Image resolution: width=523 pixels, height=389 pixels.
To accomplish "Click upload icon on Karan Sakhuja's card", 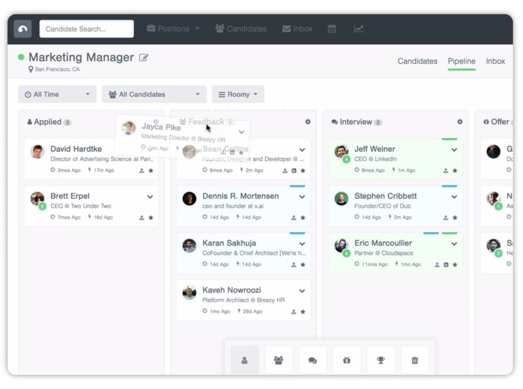I will 294,265.
